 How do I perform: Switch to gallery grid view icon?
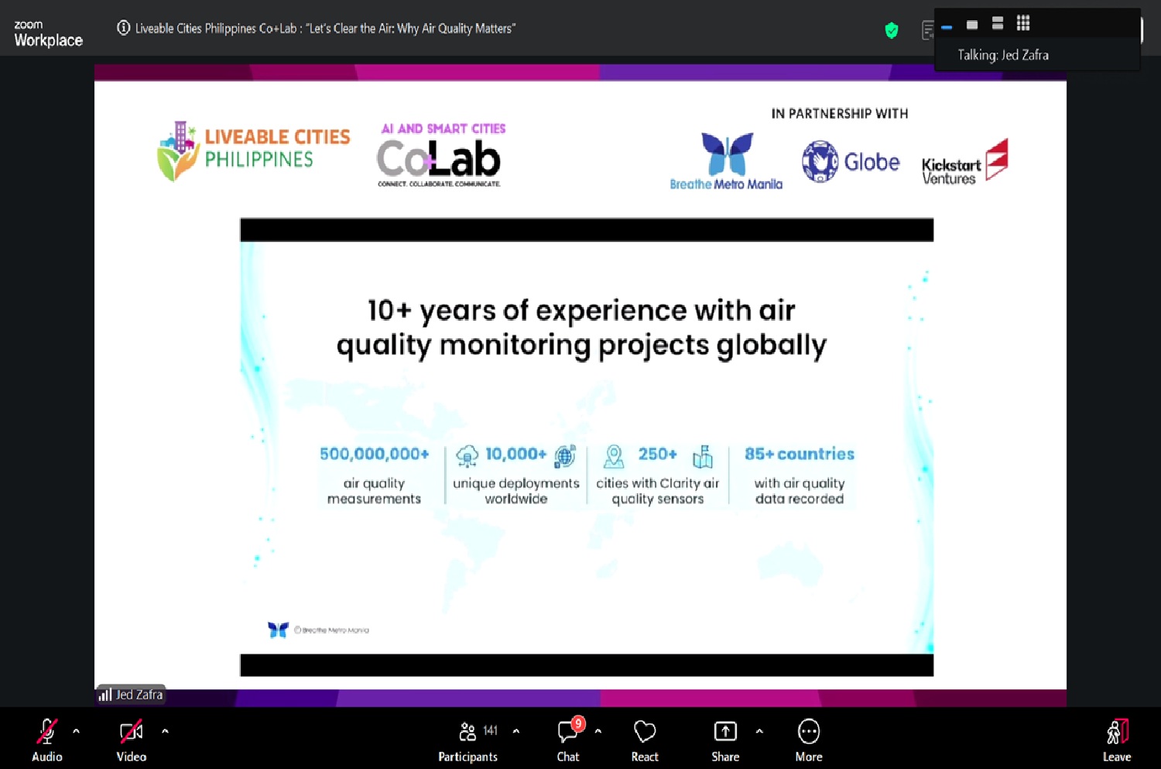1023,23
